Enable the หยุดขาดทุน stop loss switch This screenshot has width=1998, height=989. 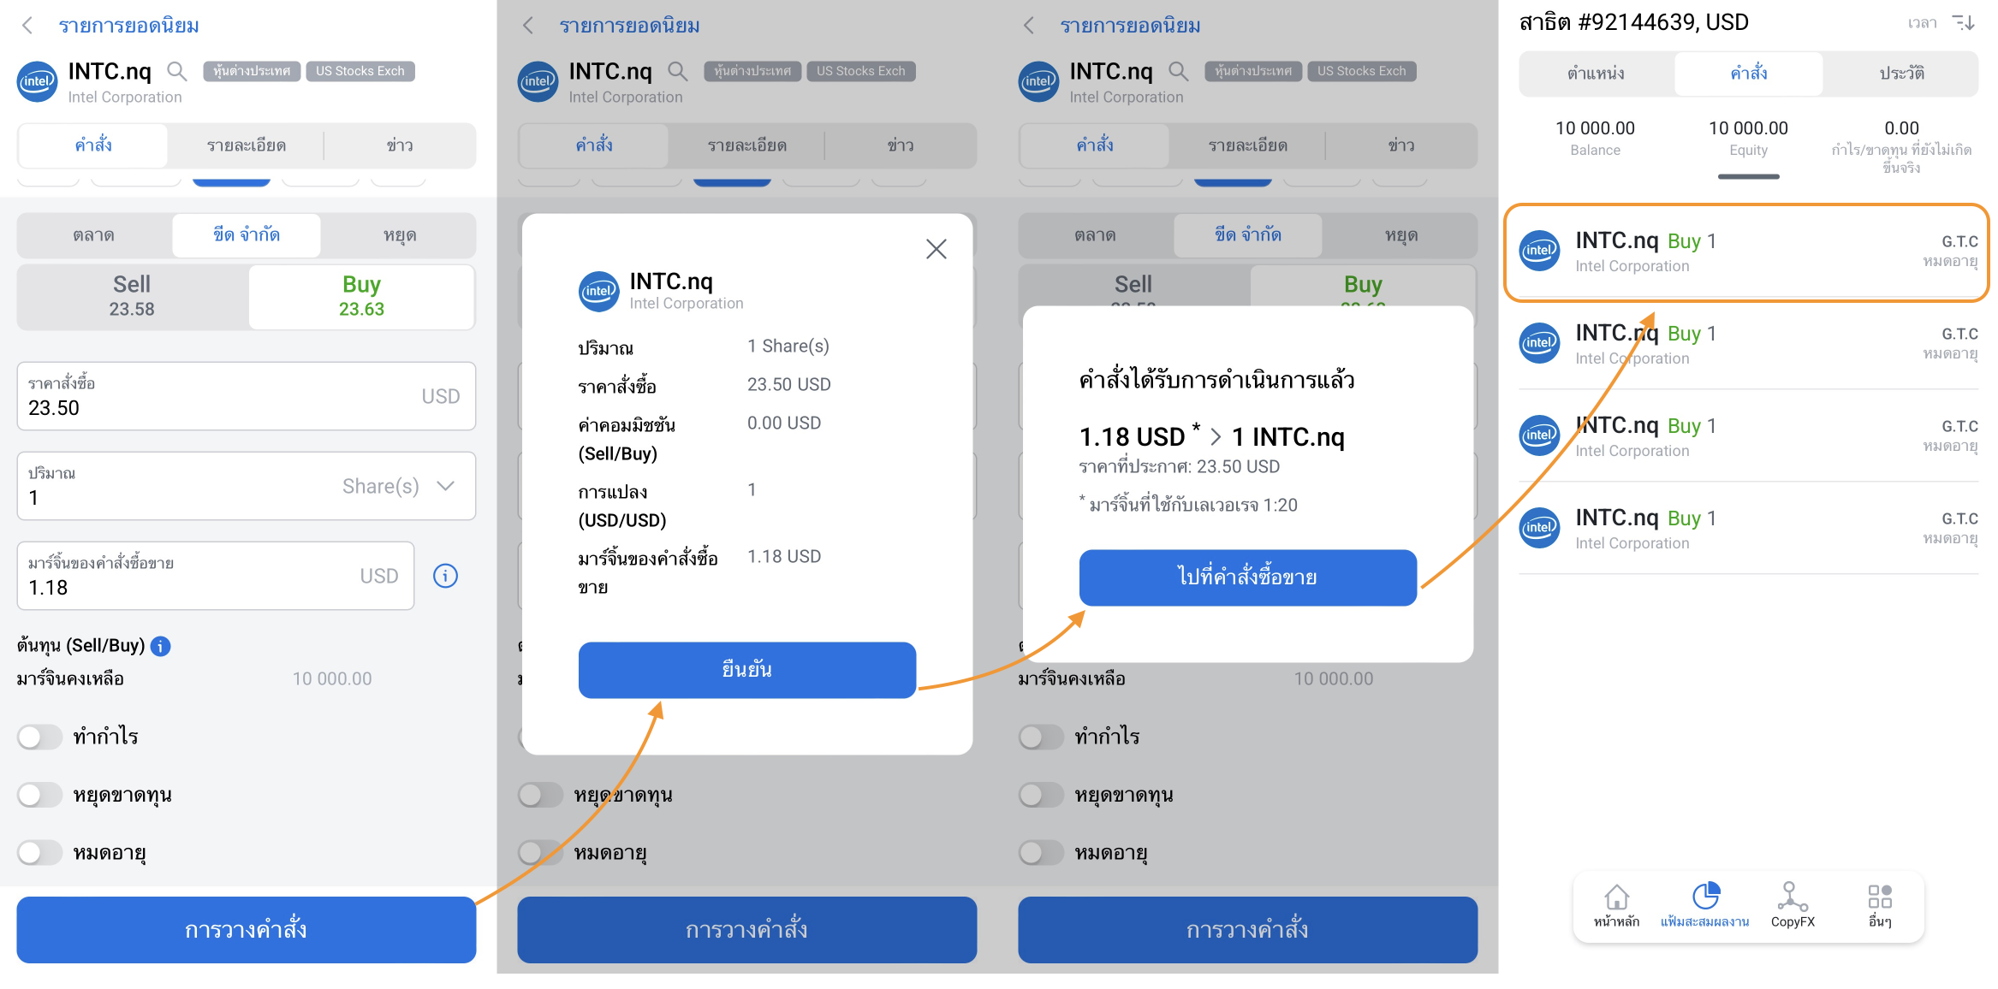point(40,795)
